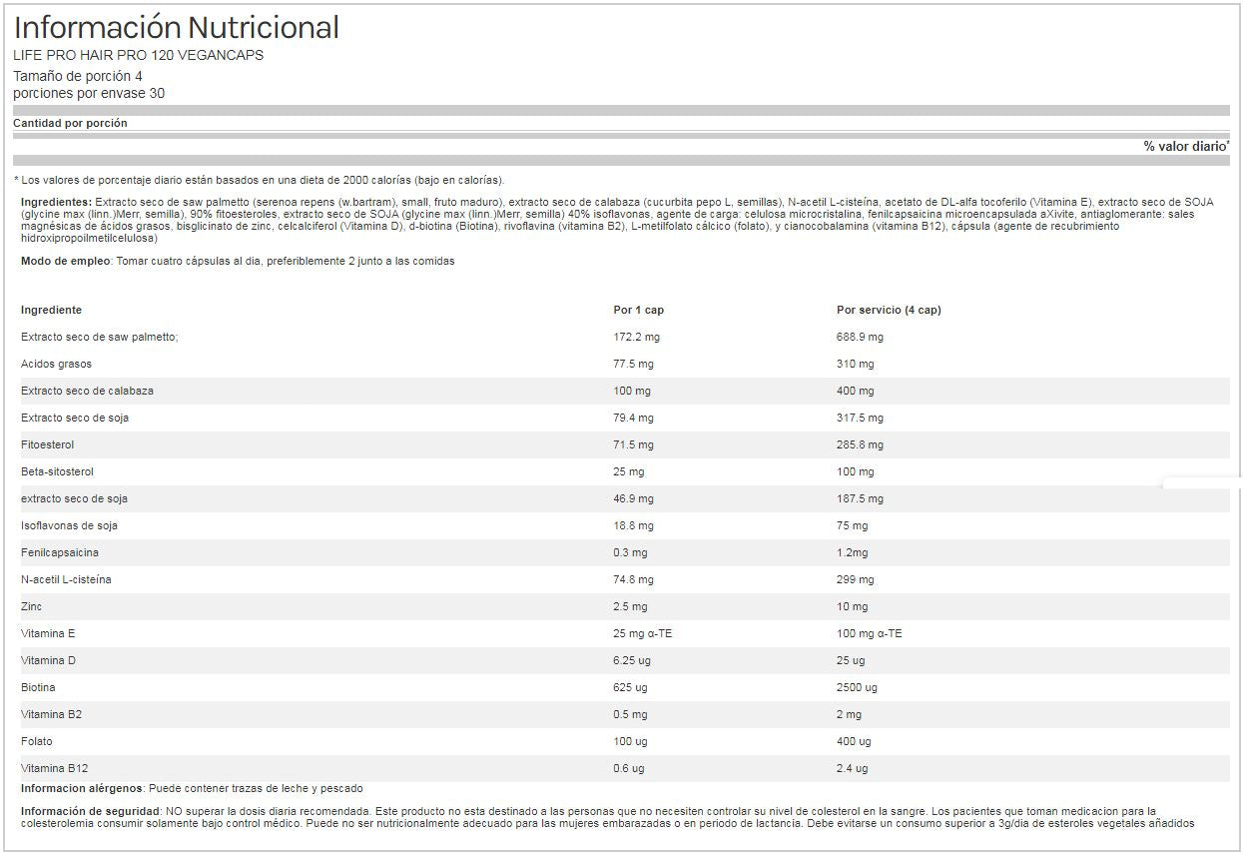Click the '172.2 mg' value
Viewport: 1243px width, 854px height.
[636, 337]
